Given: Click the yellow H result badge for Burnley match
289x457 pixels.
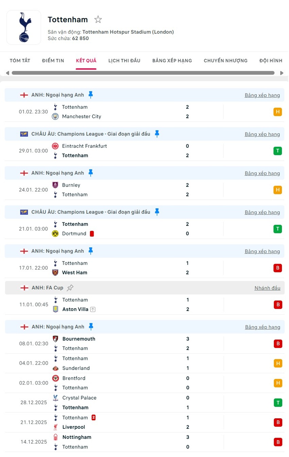Looking at the screenshot, I should [278, 190].
